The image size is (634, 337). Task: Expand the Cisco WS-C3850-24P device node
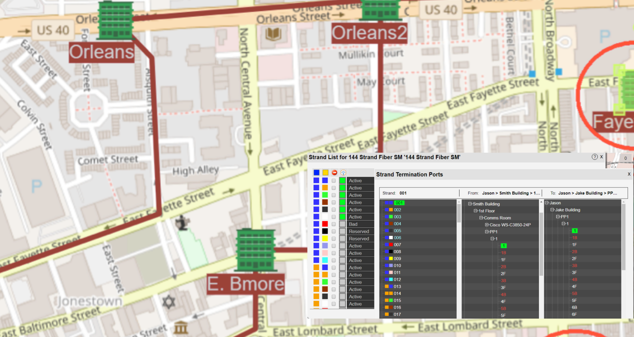(x=487, y=224)
